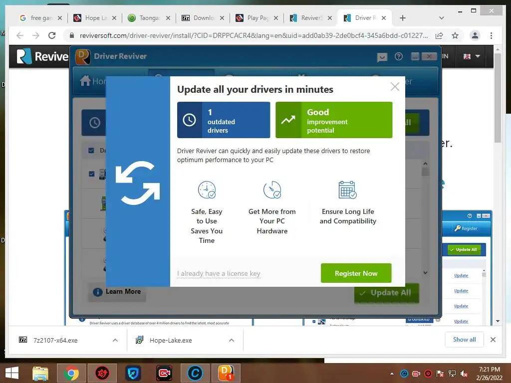511x383 pixels.
Task: Click the Driver Reviver logo icon
Action: coord(82,56)
